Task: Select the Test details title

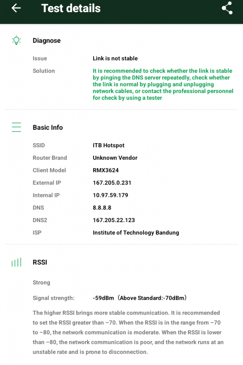Action: [71, 8]
